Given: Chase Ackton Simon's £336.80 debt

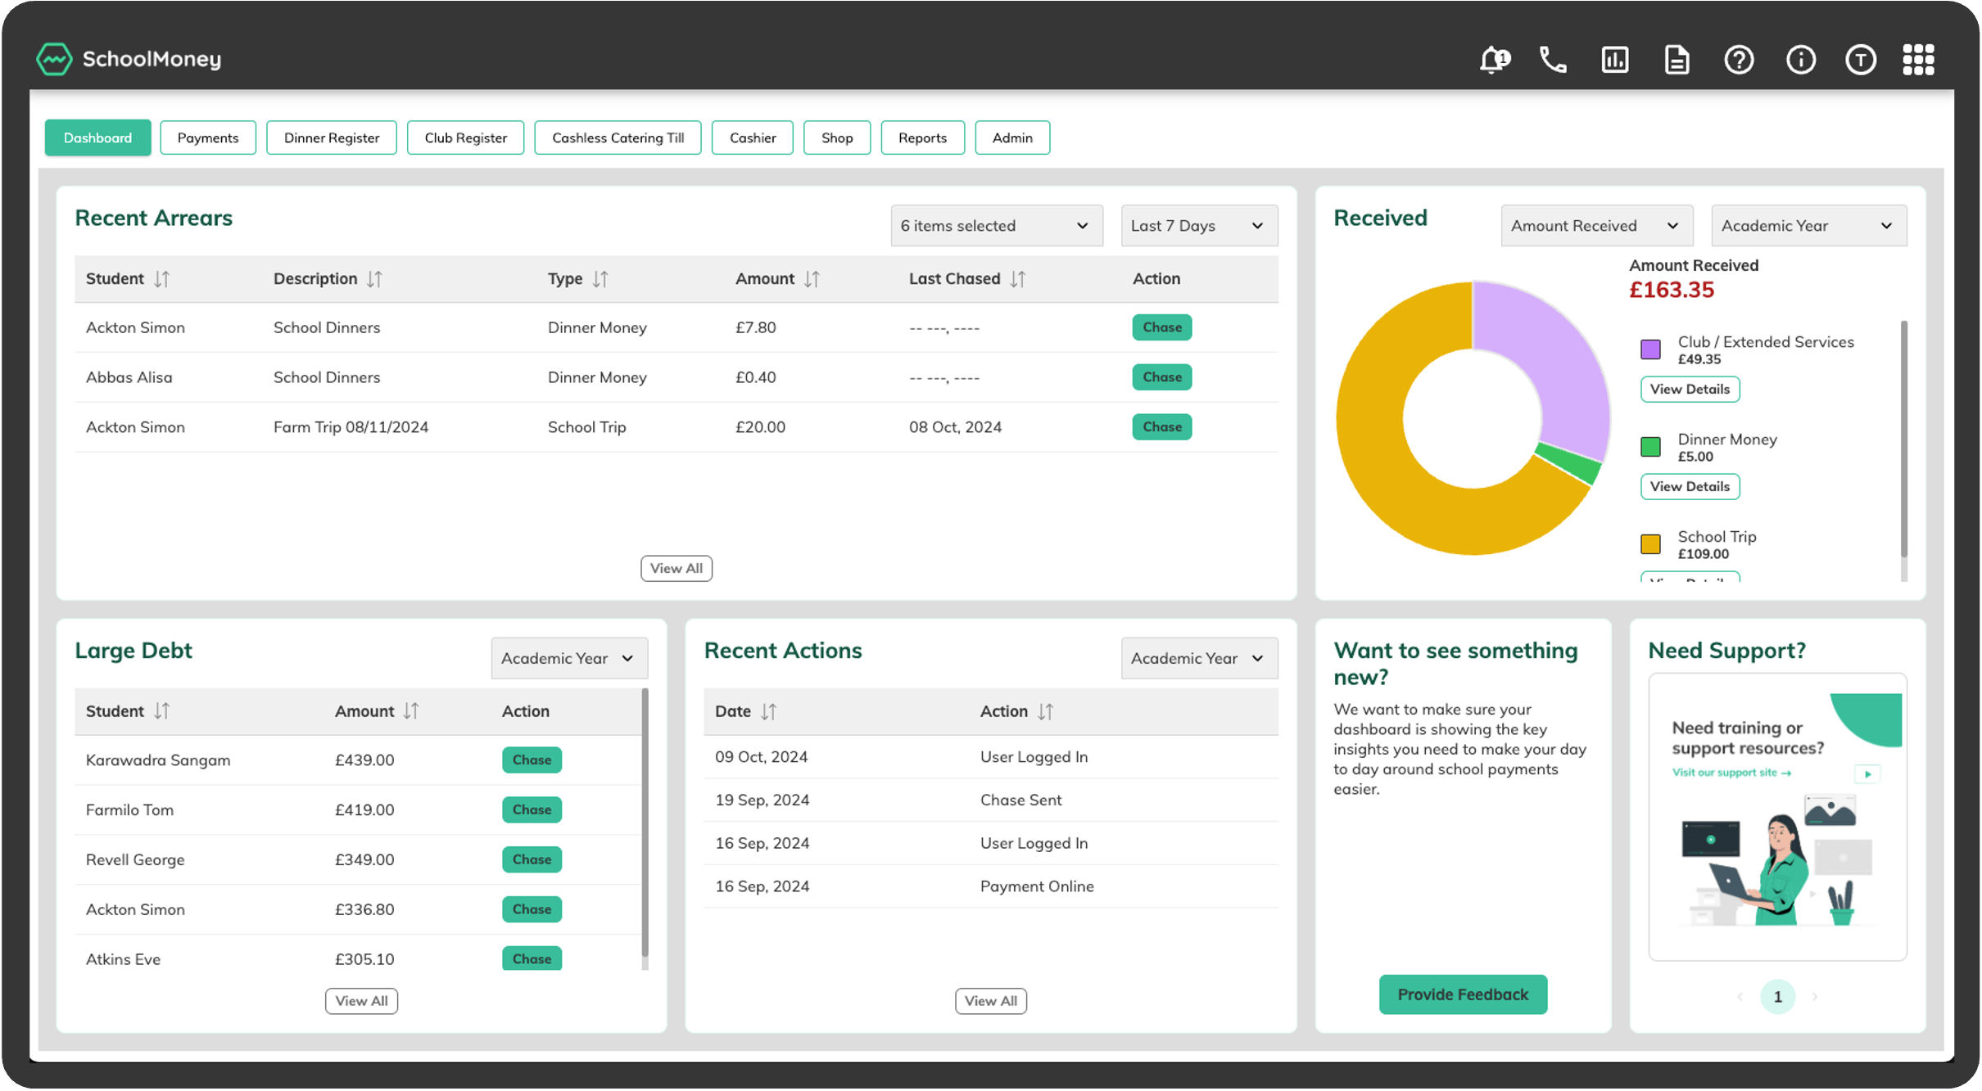Looking at the screenshot, I should click(532, 909).
